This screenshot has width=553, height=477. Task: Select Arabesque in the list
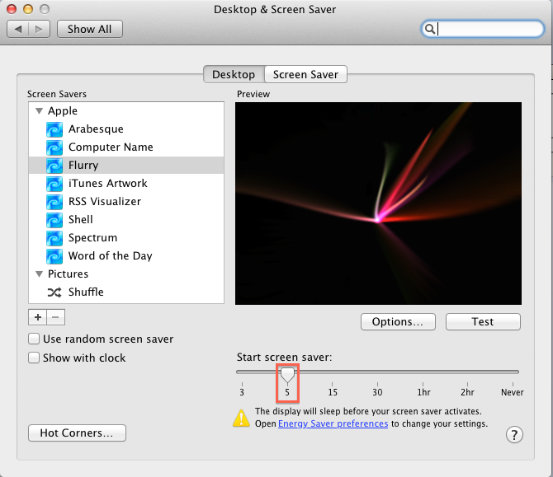click(126, 129)
